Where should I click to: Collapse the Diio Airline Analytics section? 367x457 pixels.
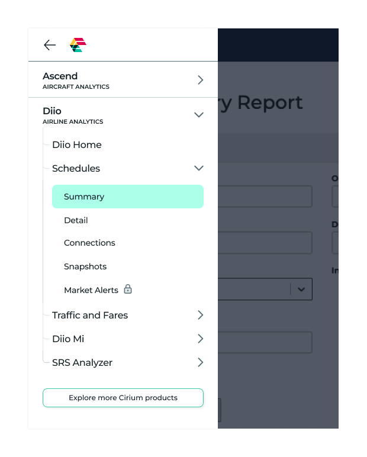click(199, 115)
